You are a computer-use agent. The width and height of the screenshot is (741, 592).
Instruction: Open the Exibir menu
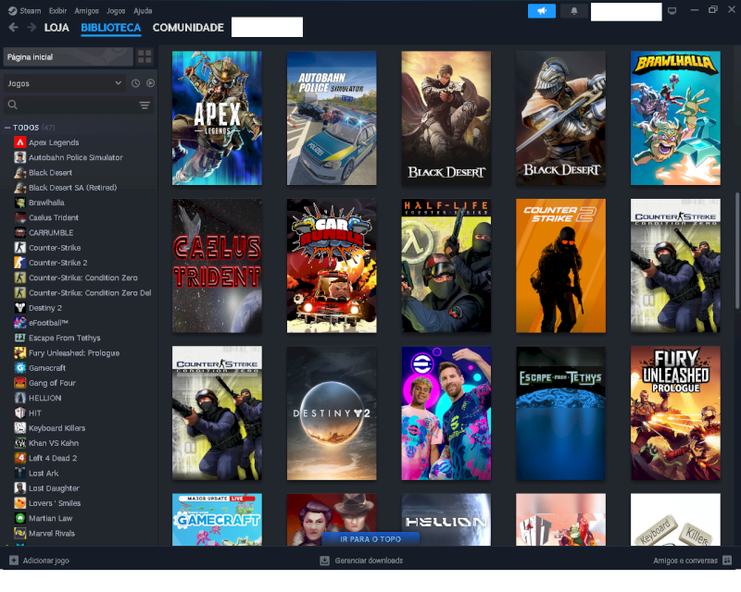pyautogui.click(x=57, y=10)
